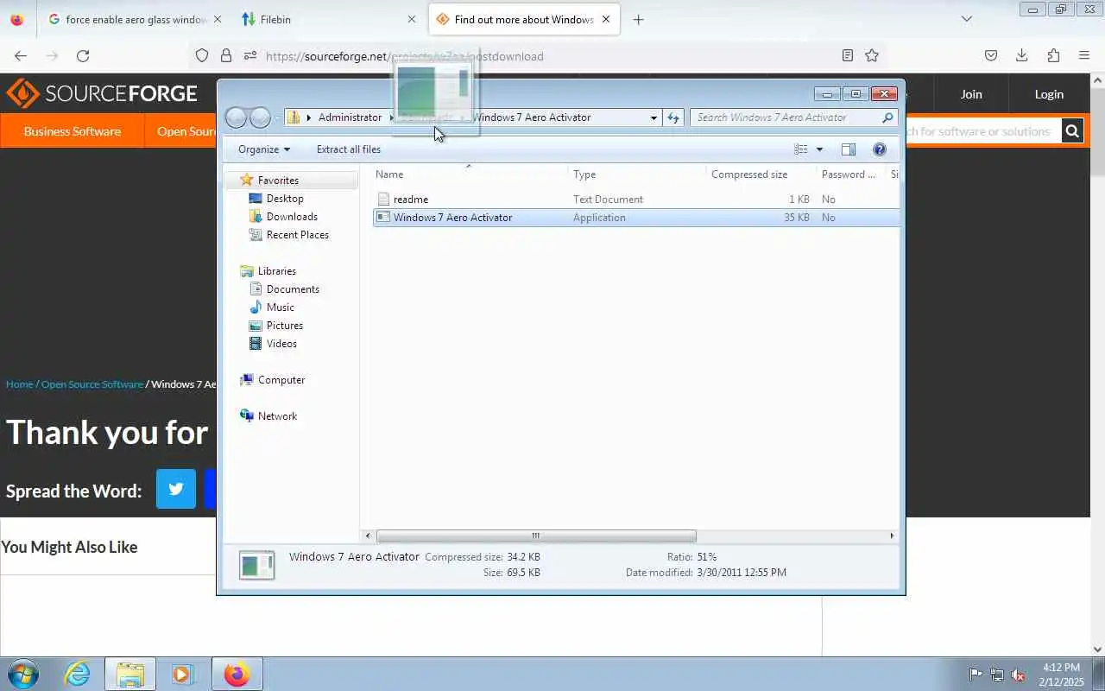Viewport: 1105px width, 691px height.
Task: Toggle Firefox reader view
Action: 848,55
